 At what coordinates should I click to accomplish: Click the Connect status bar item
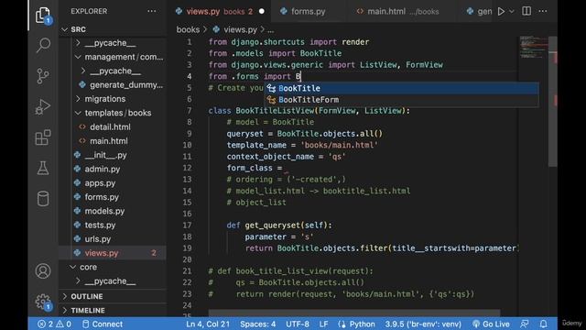[102, 324]
